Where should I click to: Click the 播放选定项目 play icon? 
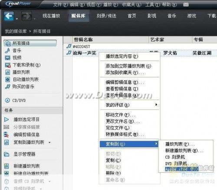[7, 119]
